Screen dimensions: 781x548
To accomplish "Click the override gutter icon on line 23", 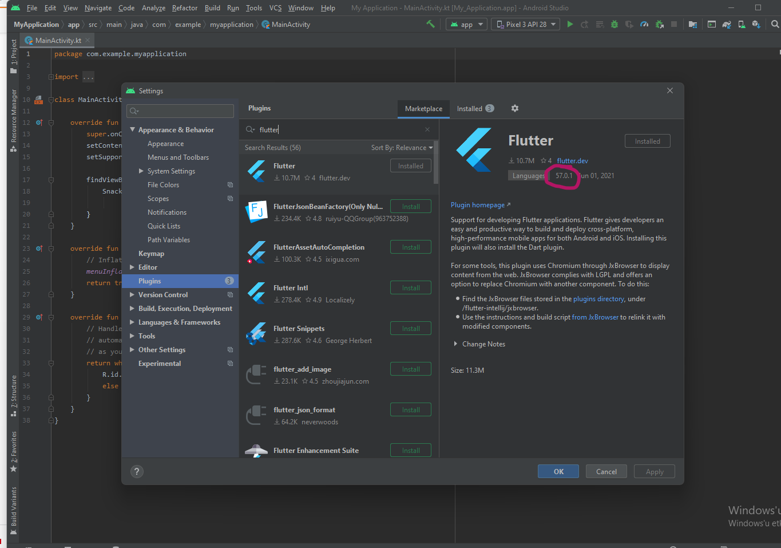I will pyautogui.click(x=39, y=249).
